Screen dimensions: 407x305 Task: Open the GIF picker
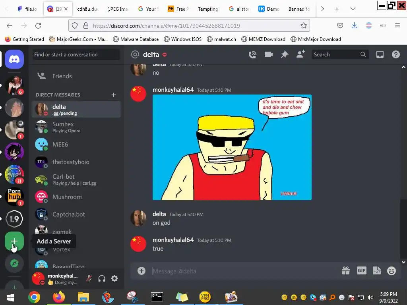[361, 271]
